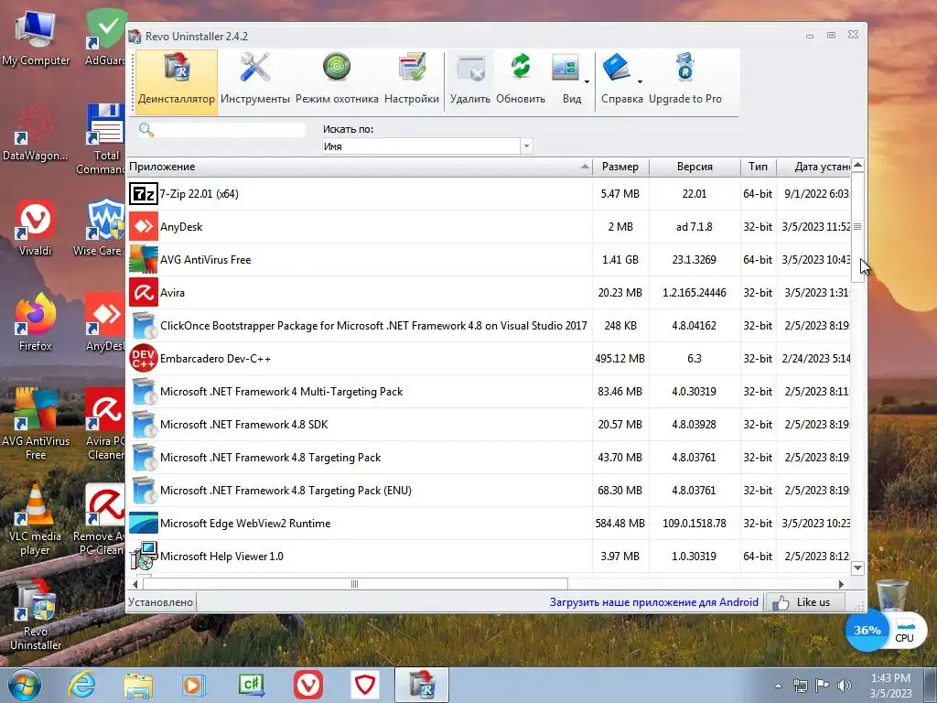Open My Computer desktop icon

pyautogui.click(x=36, y=38)
